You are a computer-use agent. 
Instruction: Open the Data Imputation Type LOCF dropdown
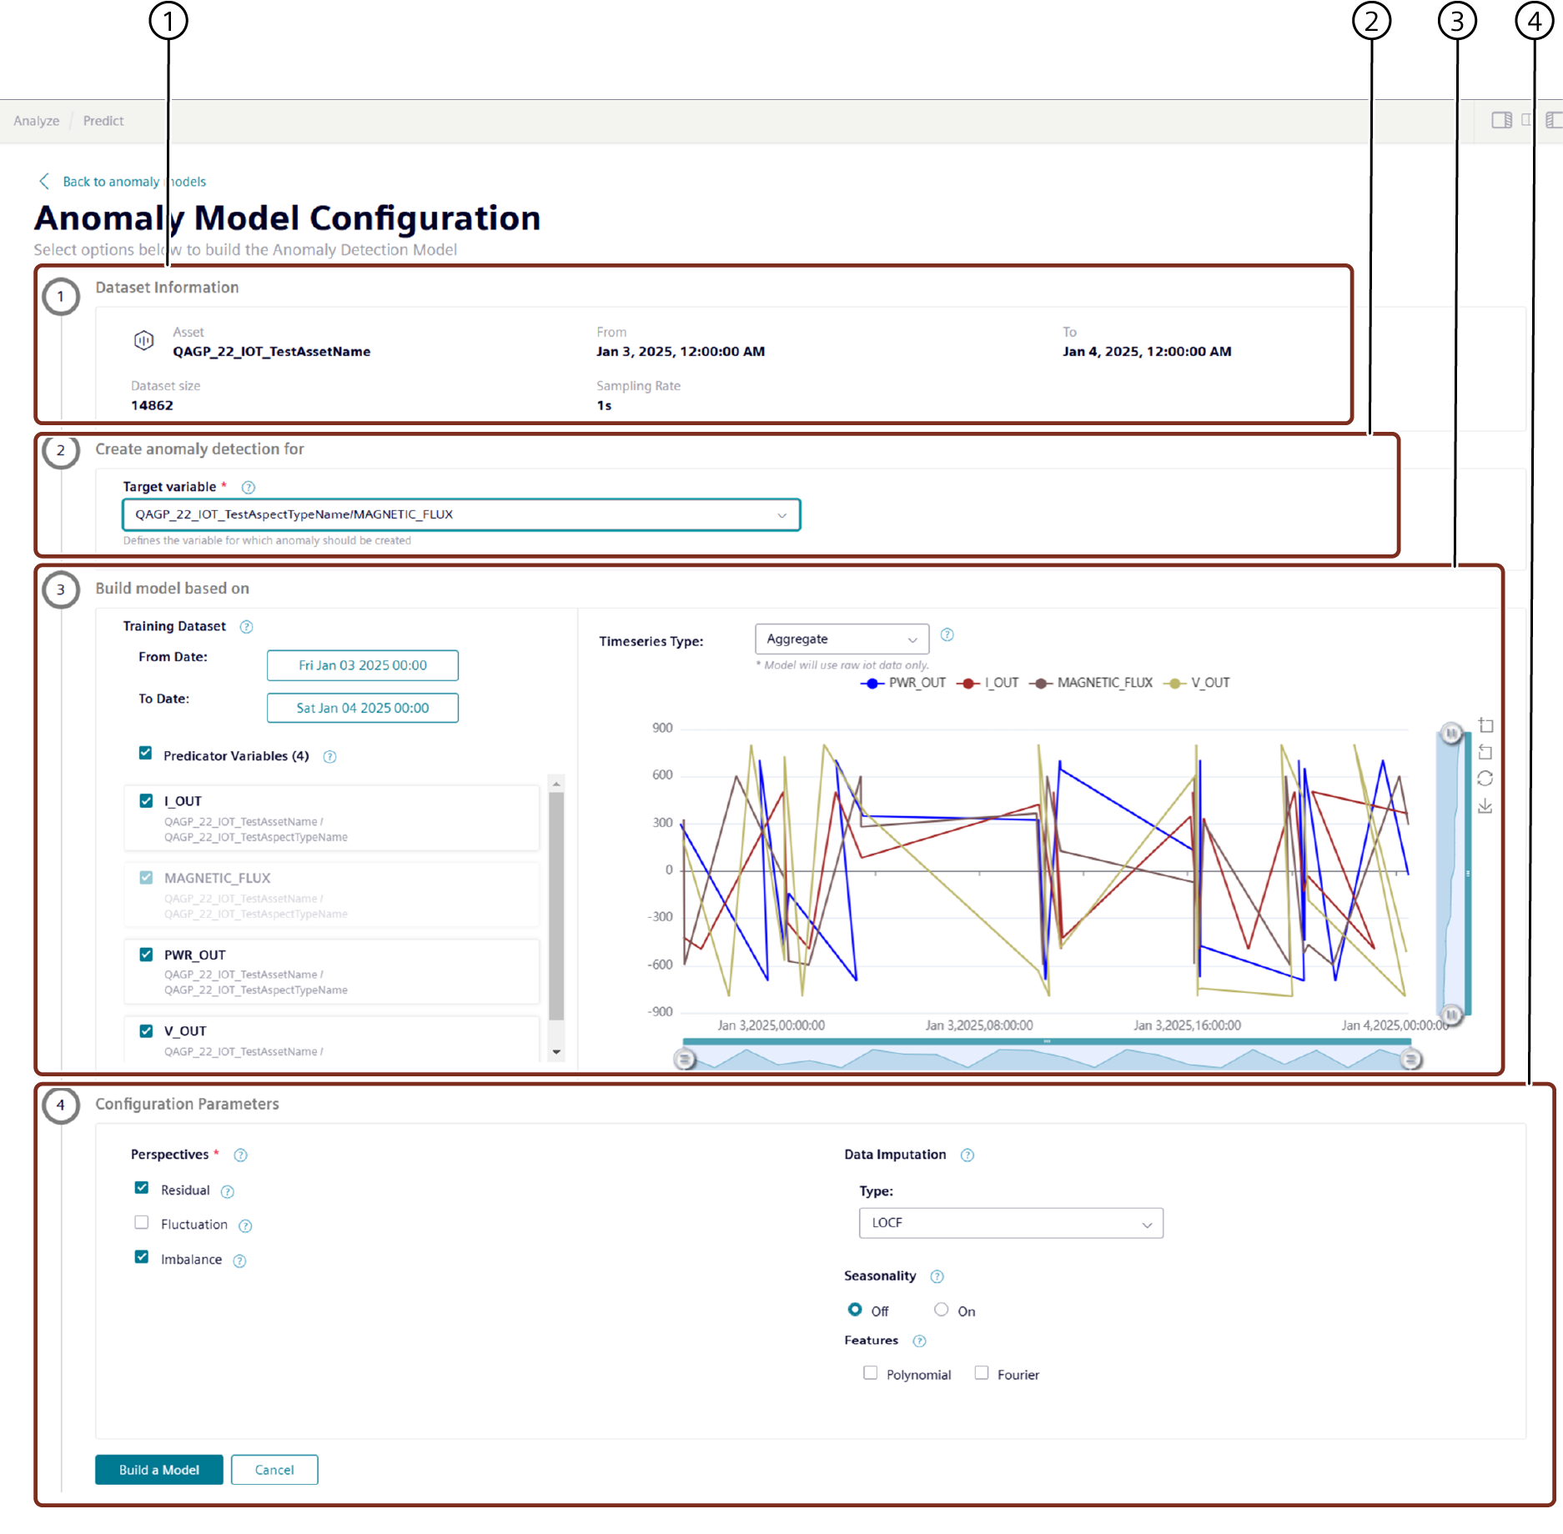(x=1010, y=1223)
